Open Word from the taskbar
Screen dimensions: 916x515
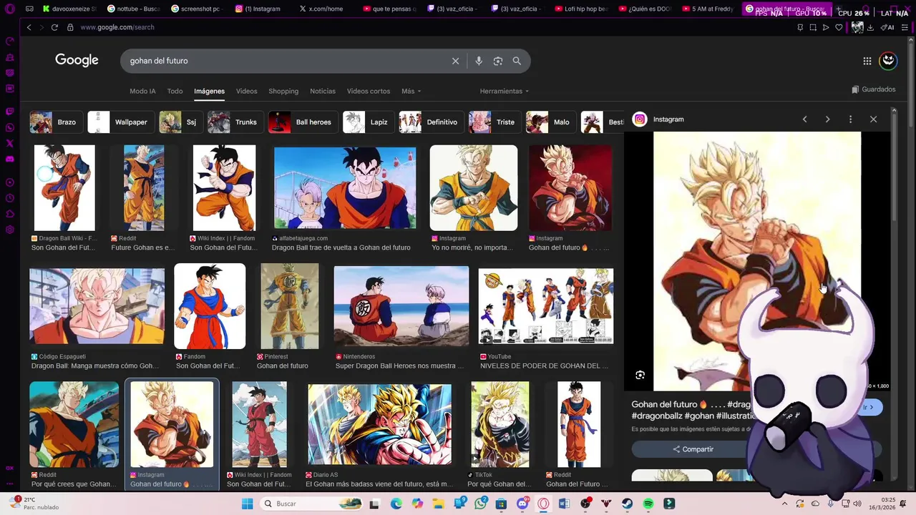[x=565, y=504]
